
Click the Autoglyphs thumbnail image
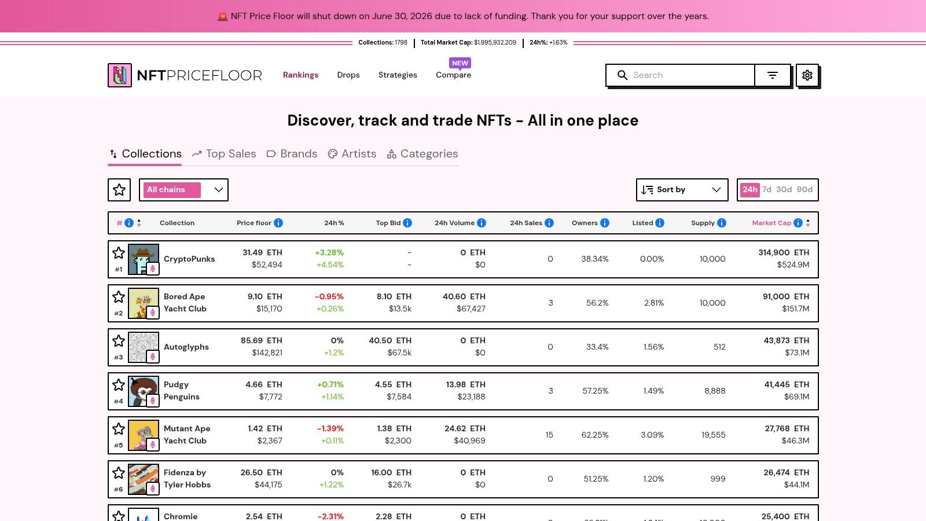click(143, 347)
